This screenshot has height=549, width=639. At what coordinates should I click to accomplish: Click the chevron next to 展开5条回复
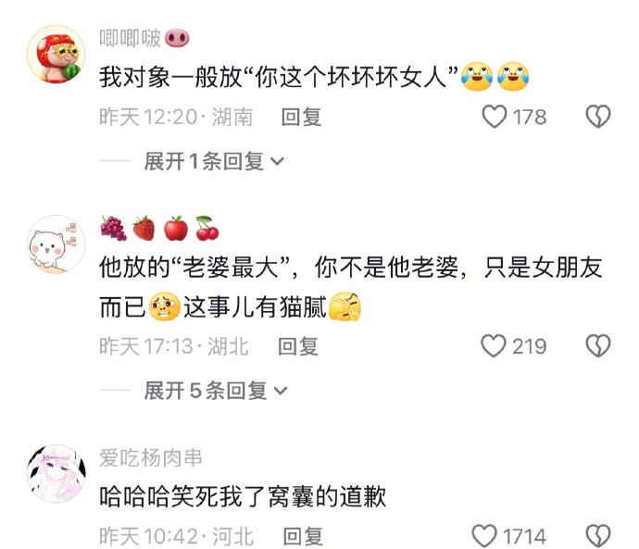[x=281, y=392]
